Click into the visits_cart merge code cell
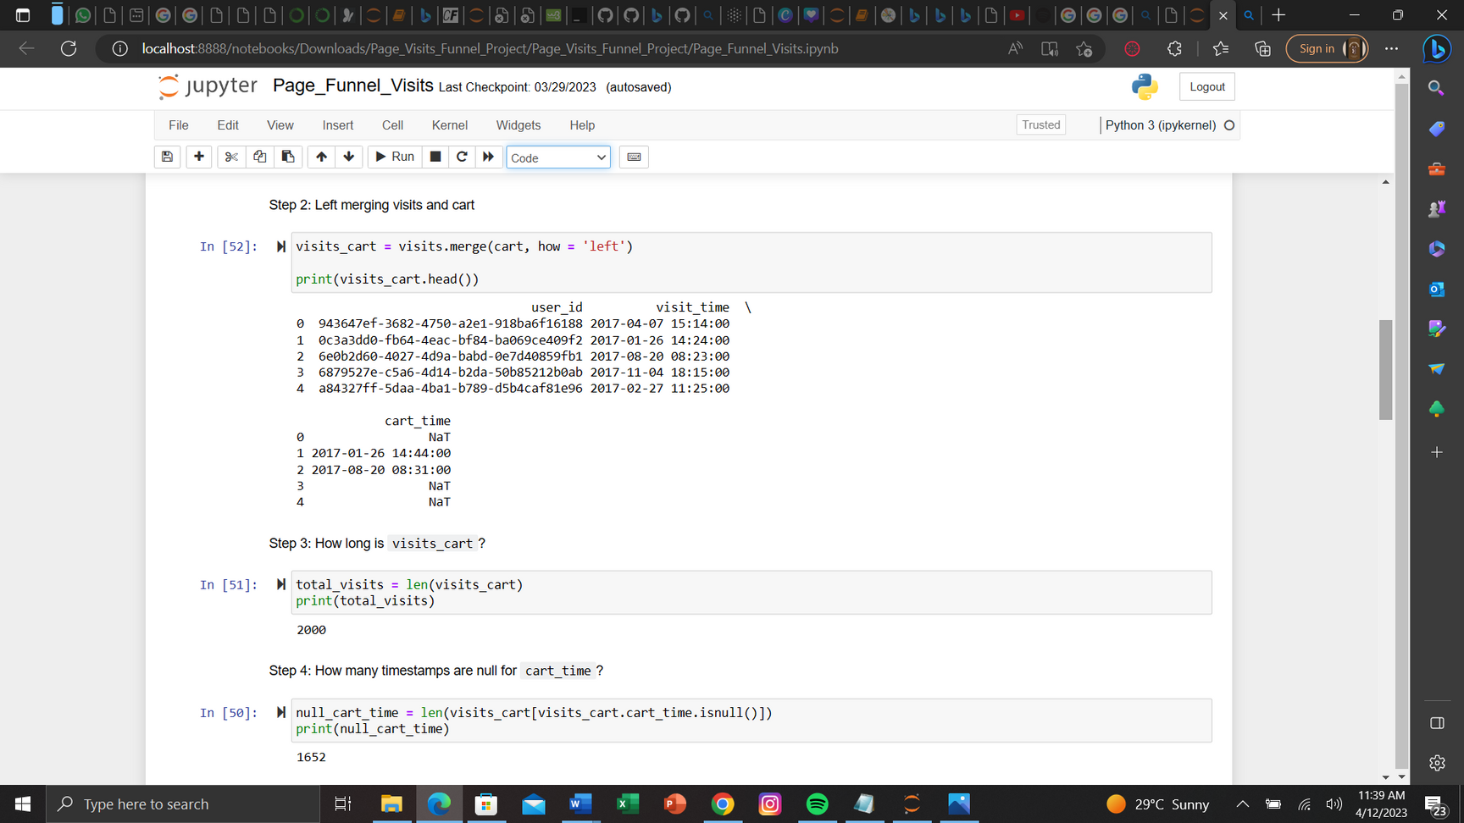The width and height of the screenshot is (1464, 823). pyautogui.click(x=751, y=262)
